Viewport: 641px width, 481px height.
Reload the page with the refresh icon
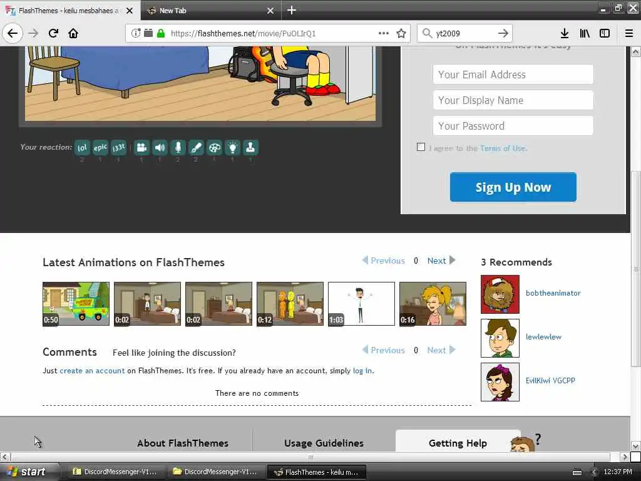54,33
